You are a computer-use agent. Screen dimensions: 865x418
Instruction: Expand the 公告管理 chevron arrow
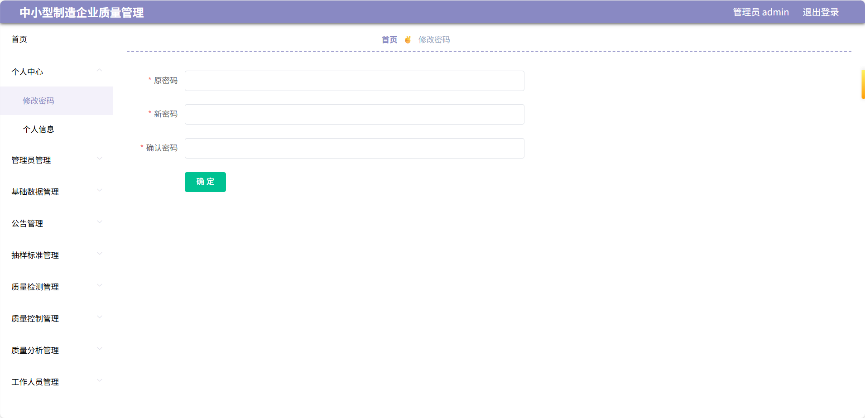[100, 222]
